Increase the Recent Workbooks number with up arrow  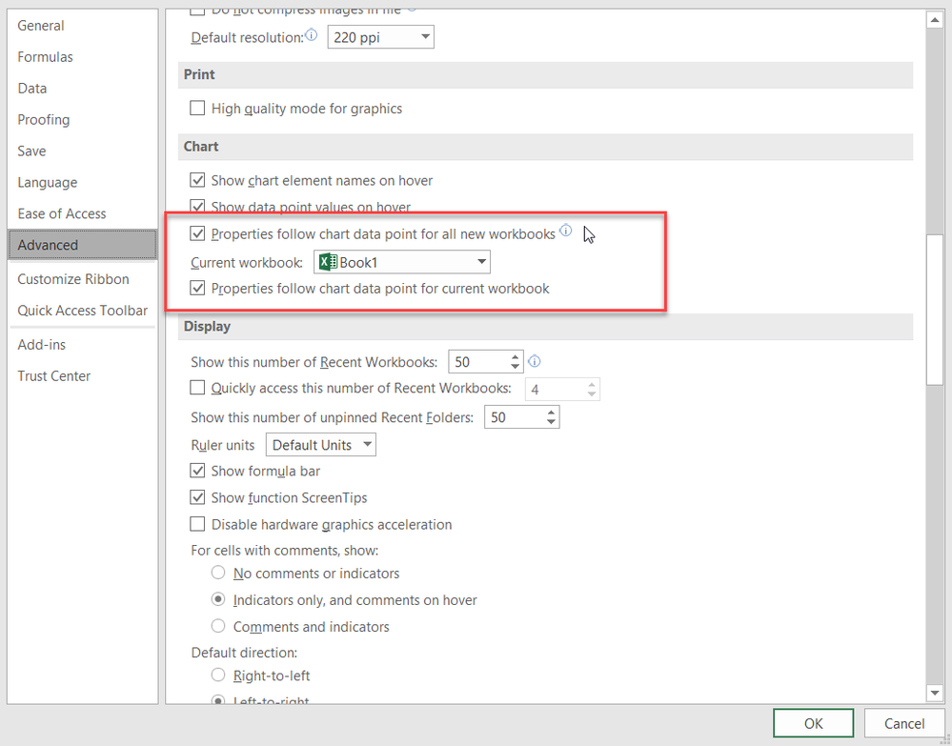515,357
